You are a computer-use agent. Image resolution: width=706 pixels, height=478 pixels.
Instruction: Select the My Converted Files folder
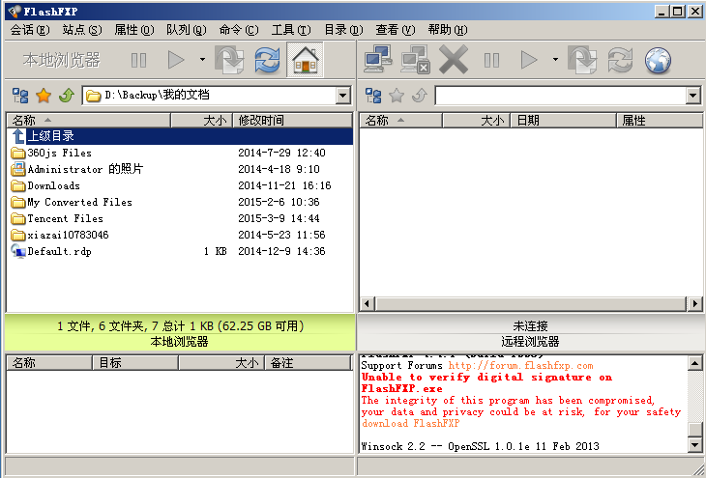tap(180, 202)
